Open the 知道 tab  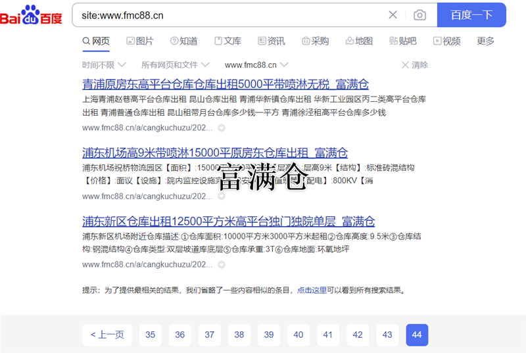click(183, 41)
